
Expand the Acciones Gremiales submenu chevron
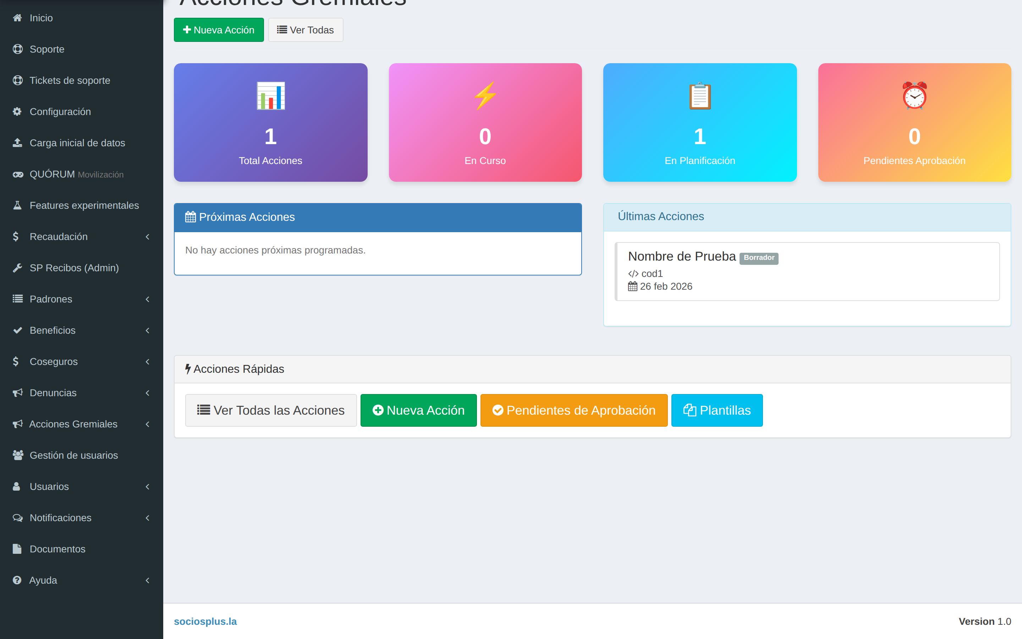pyautogui.click(x=147, y=425)
